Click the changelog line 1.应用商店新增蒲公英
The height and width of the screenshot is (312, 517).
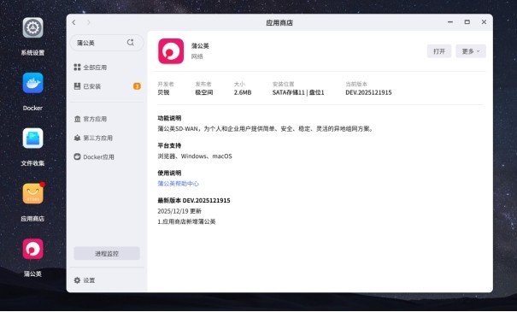[x=186, y=221]
